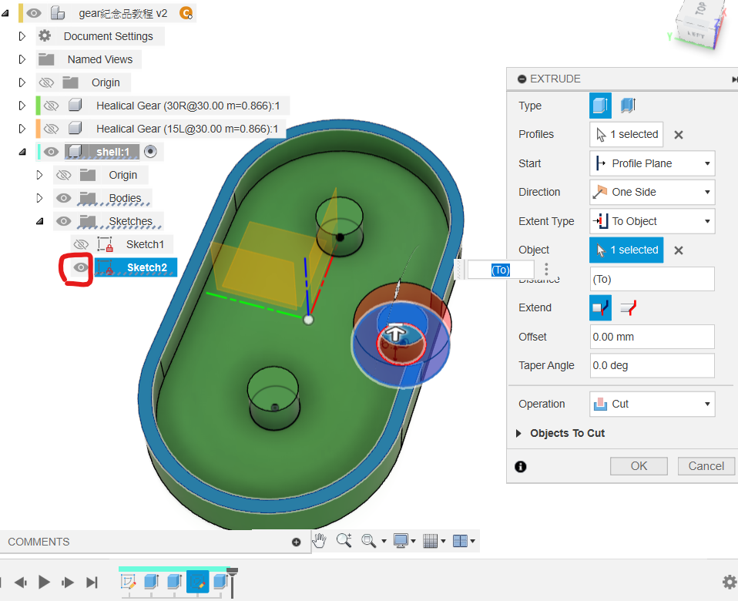
Task: Expand the Document Settings tree node
Action: point(22,36)
